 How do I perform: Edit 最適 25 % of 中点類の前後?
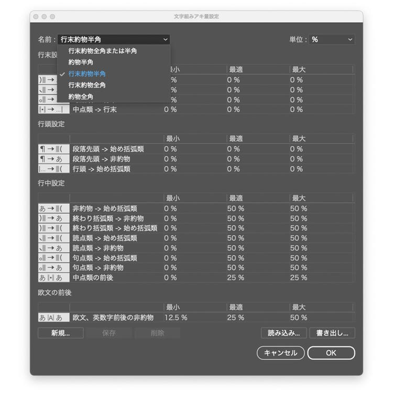click(236, 277)
